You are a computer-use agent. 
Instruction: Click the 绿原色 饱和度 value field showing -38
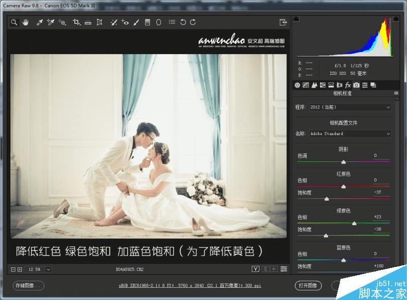click(x=381, y=229)
